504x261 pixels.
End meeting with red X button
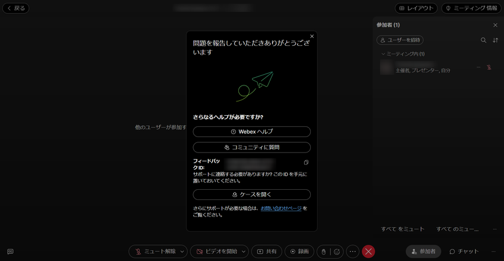click(x=368, y=252)
